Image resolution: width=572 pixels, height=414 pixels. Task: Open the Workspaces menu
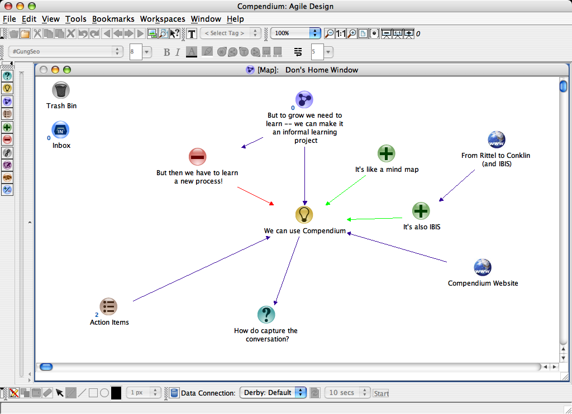click(163, 19)
